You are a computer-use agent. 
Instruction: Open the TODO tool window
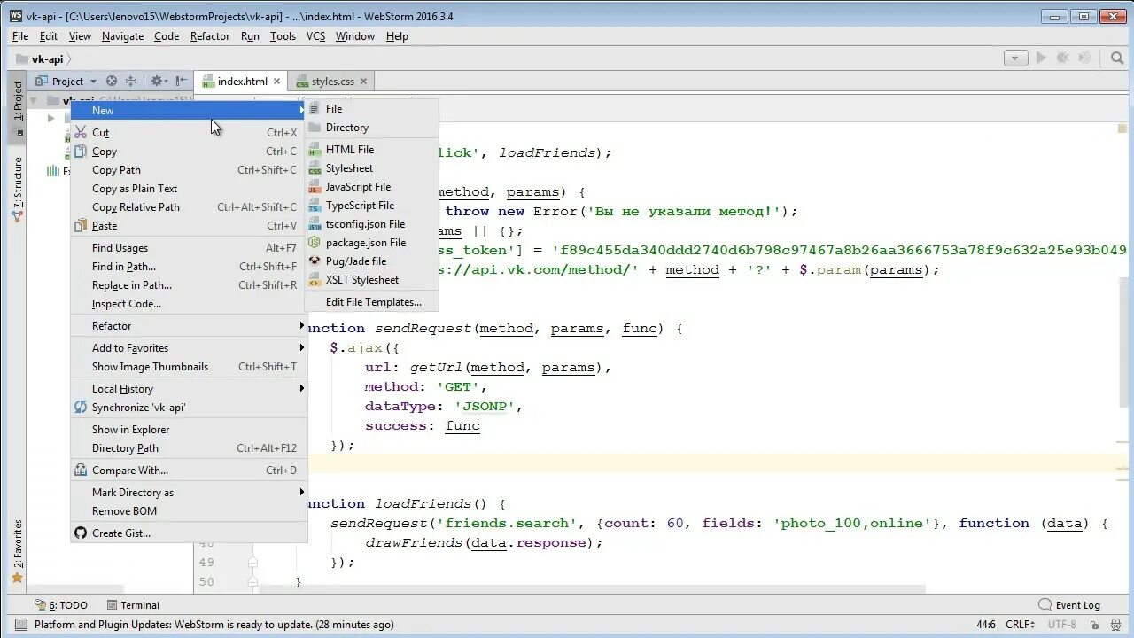pyautogui.click(x=62, y=605)
